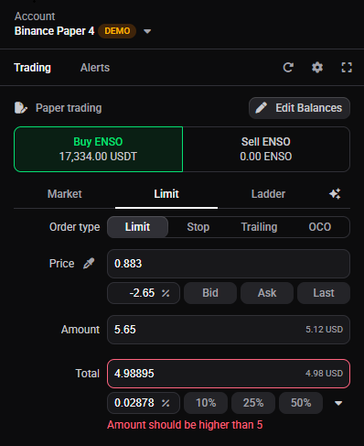Viewport: 364px width, 446px height.
Task: Click the -2.65 price offset field
Action: [x=144, y=293]
